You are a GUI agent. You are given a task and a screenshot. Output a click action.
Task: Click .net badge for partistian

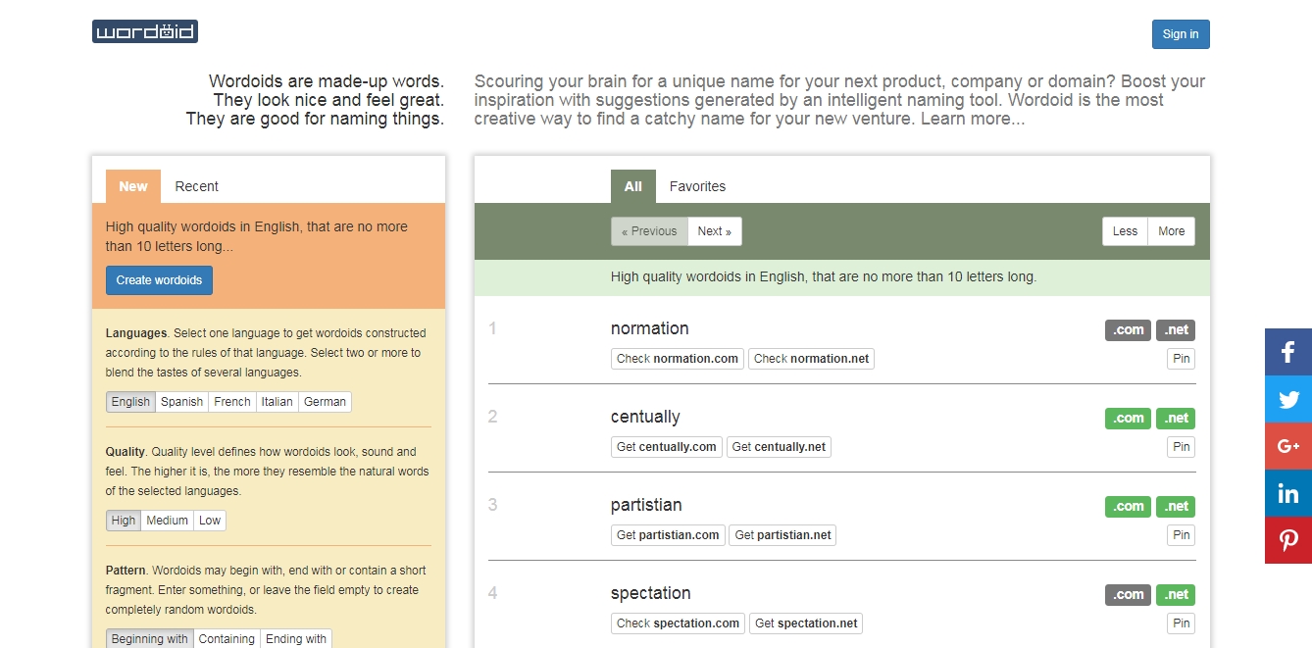tap(1177, 507)
